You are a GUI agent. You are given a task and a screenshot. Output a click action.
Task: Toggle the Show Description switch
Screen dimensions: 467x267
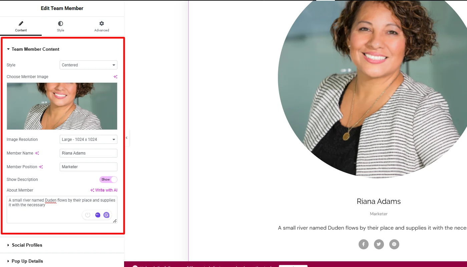coord(108,180)
